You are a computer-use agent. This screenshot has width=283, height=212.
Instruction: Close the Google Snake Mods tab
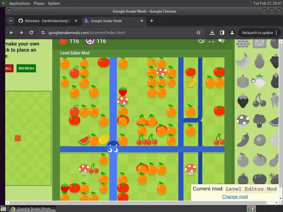[x=142, y=21]
